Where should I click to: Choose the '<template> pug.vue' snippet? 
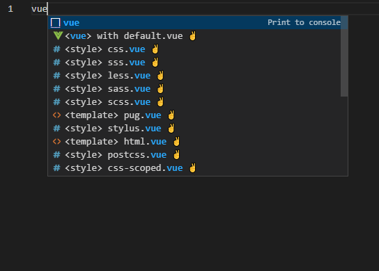[x=198, y=115]
